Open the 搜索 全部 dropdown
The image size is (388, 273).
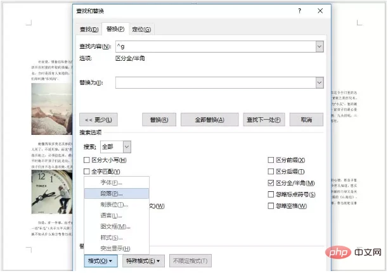pos(115,147)
